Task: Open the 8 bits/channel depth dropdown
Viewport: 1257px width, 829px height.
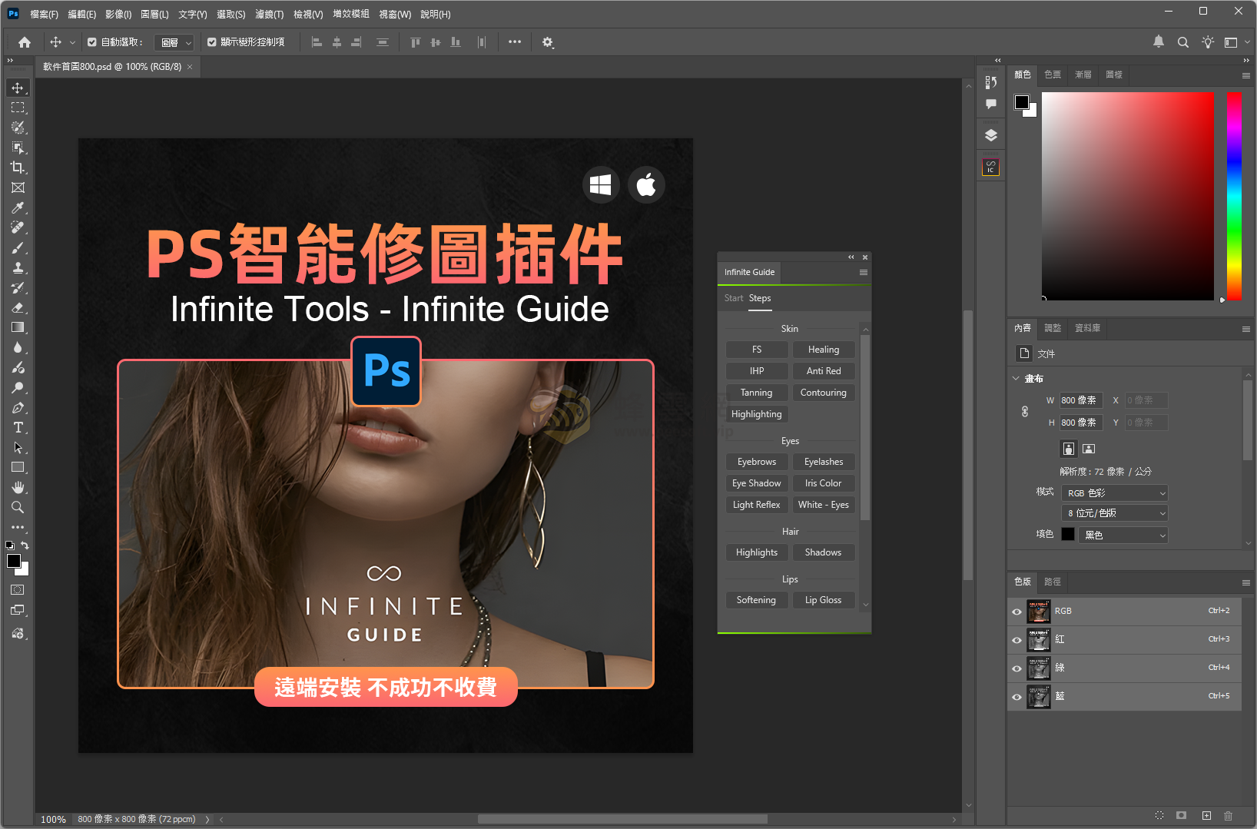Action: point(1115,513)
